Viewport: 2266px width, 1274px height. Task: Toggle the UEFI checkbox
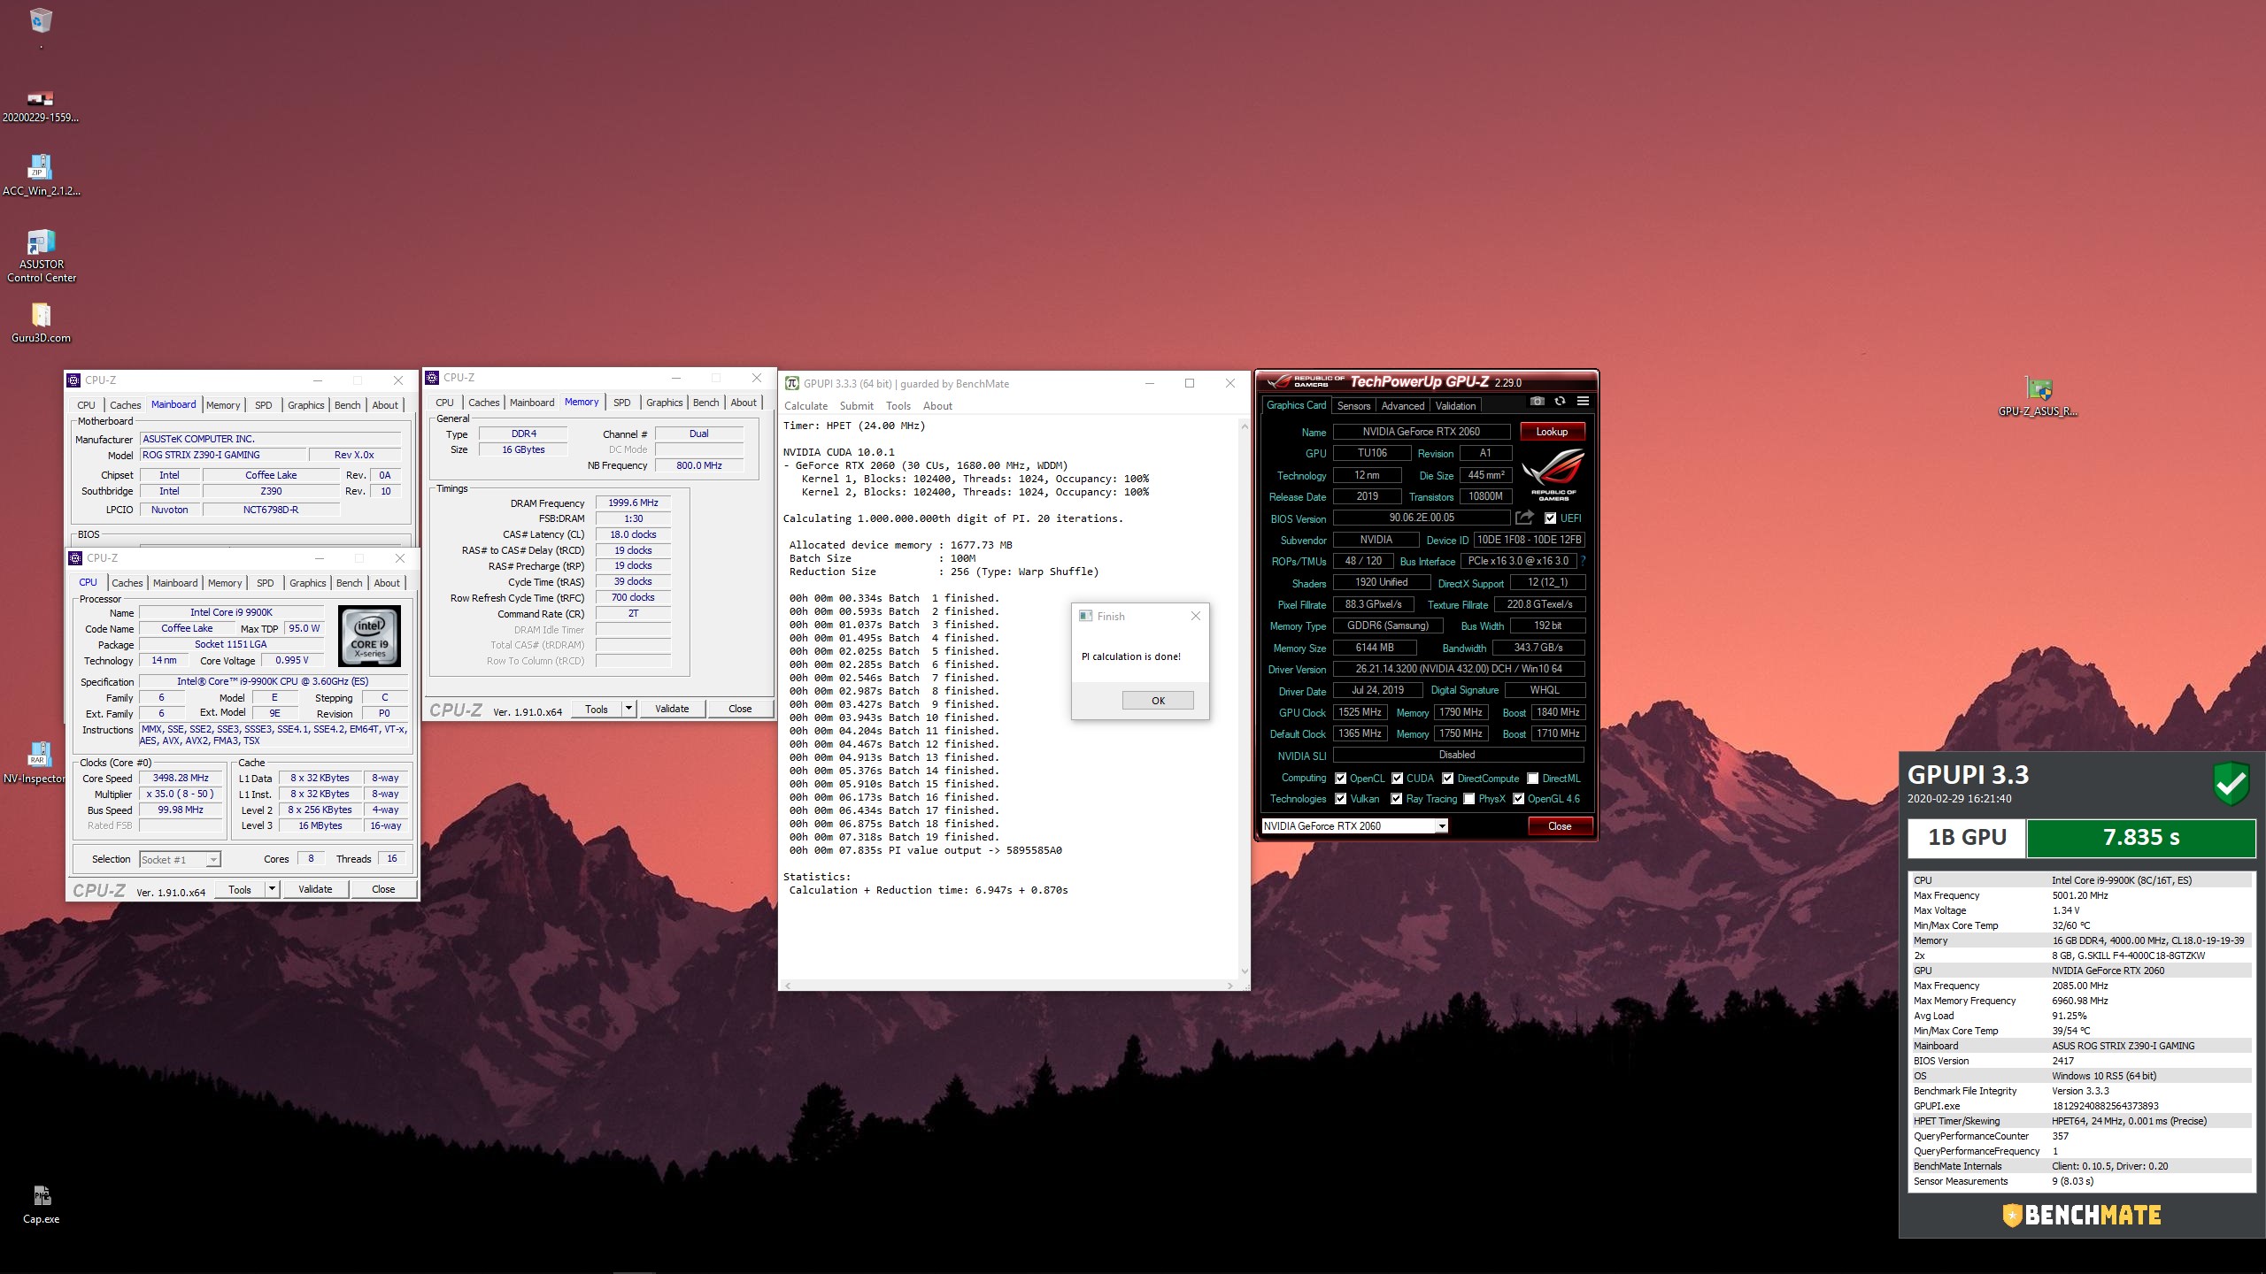[1550, 518]
